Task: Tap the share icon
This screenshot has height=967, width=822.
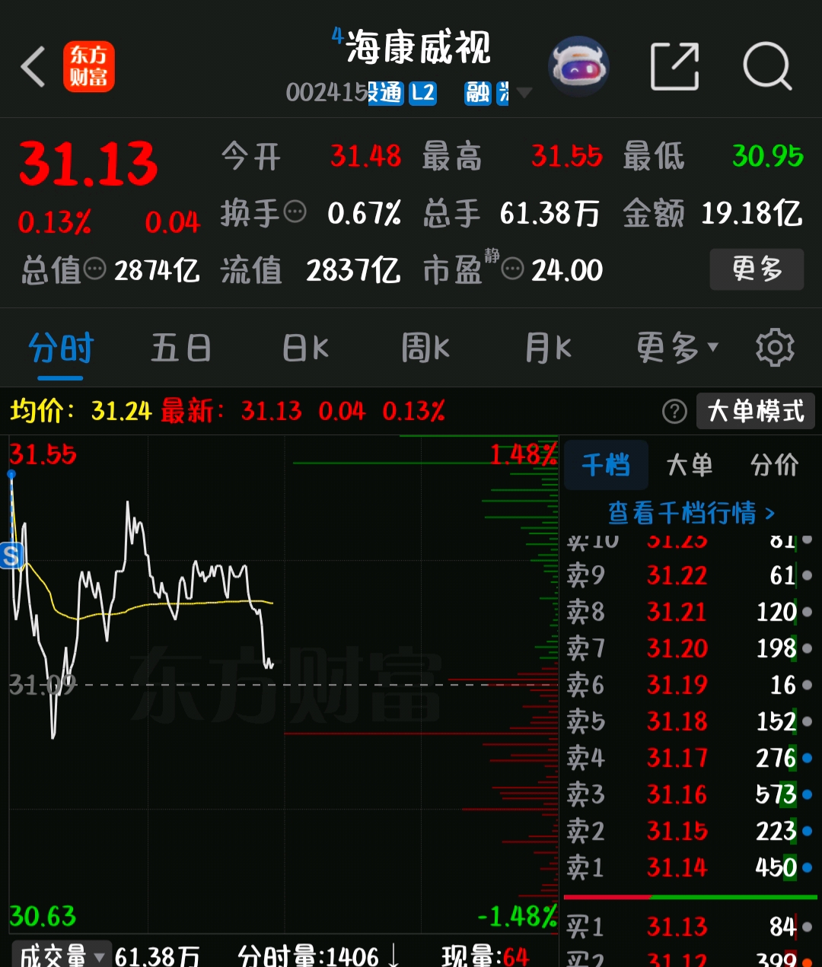Action: click(674, 67)
